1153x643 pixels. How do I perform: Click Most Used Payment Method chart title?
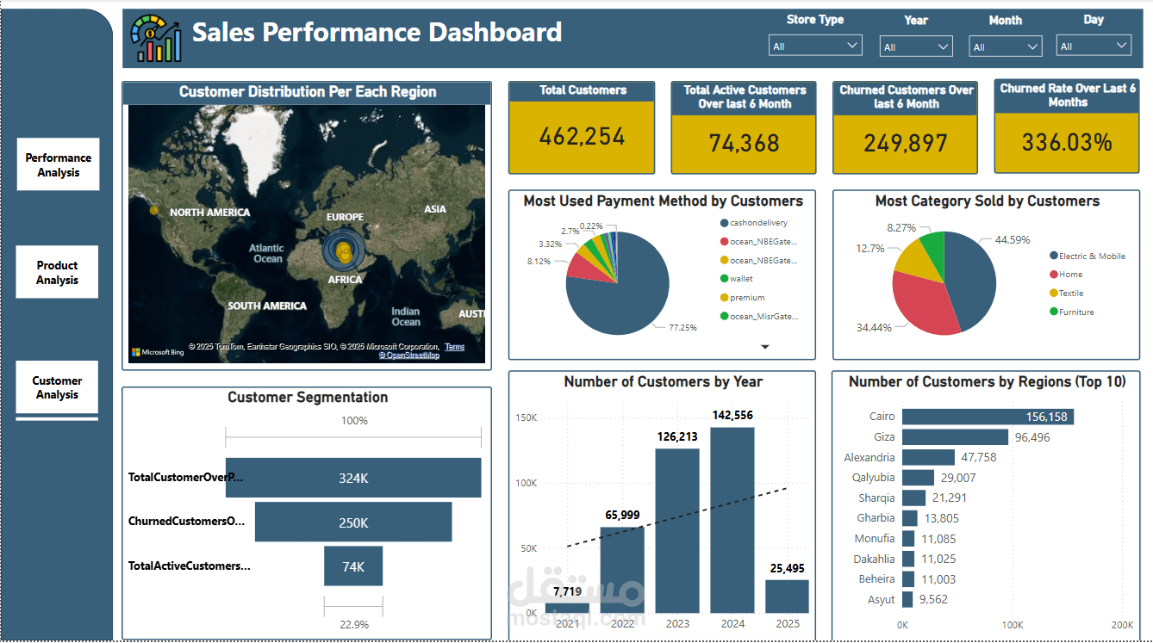pyautogui.click(x=664, y=201)
